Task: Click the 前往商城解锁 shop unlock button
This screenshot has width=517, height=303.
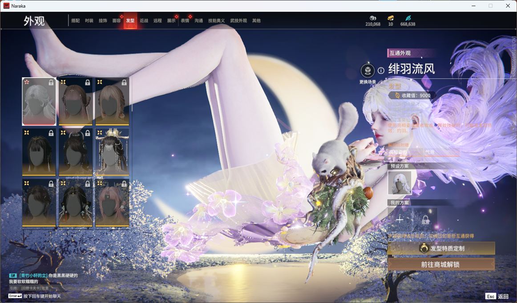Action: click(440, 264)
